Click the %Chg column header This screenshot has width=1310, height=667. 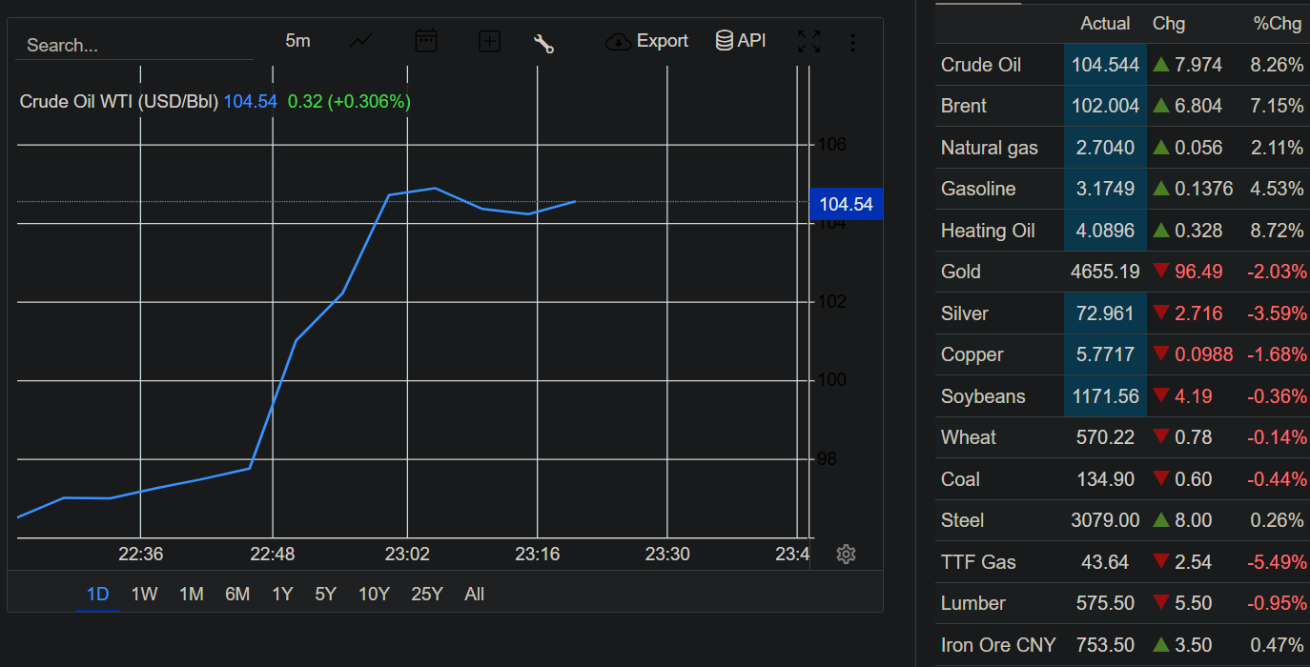[1278, 24]
